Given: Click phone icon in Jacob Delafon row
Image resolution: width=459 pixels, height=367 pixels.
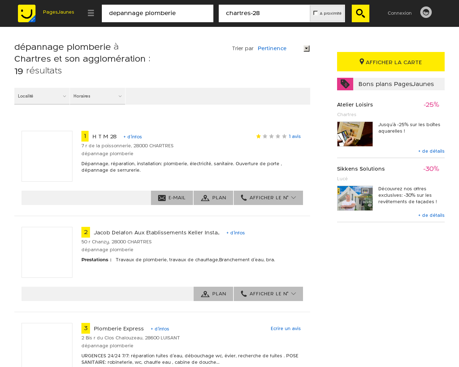Looking at the screenshot, I should 244,294.
